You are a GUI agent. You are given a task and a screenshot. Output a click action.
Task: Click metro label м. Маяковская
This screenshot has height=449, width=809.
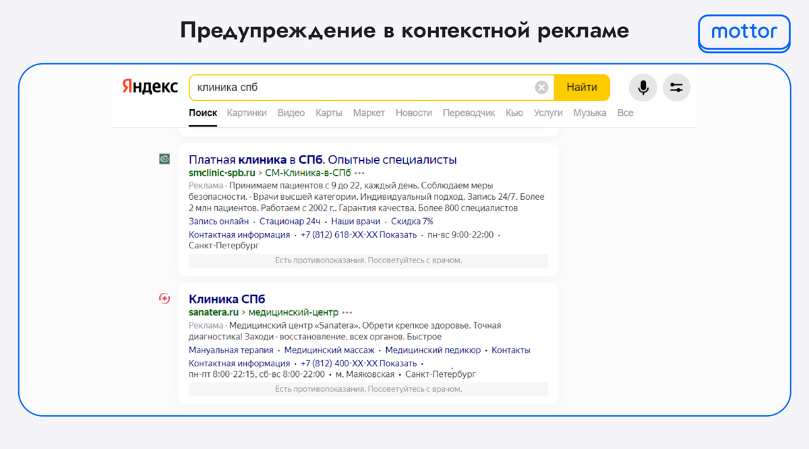[365, 374]
